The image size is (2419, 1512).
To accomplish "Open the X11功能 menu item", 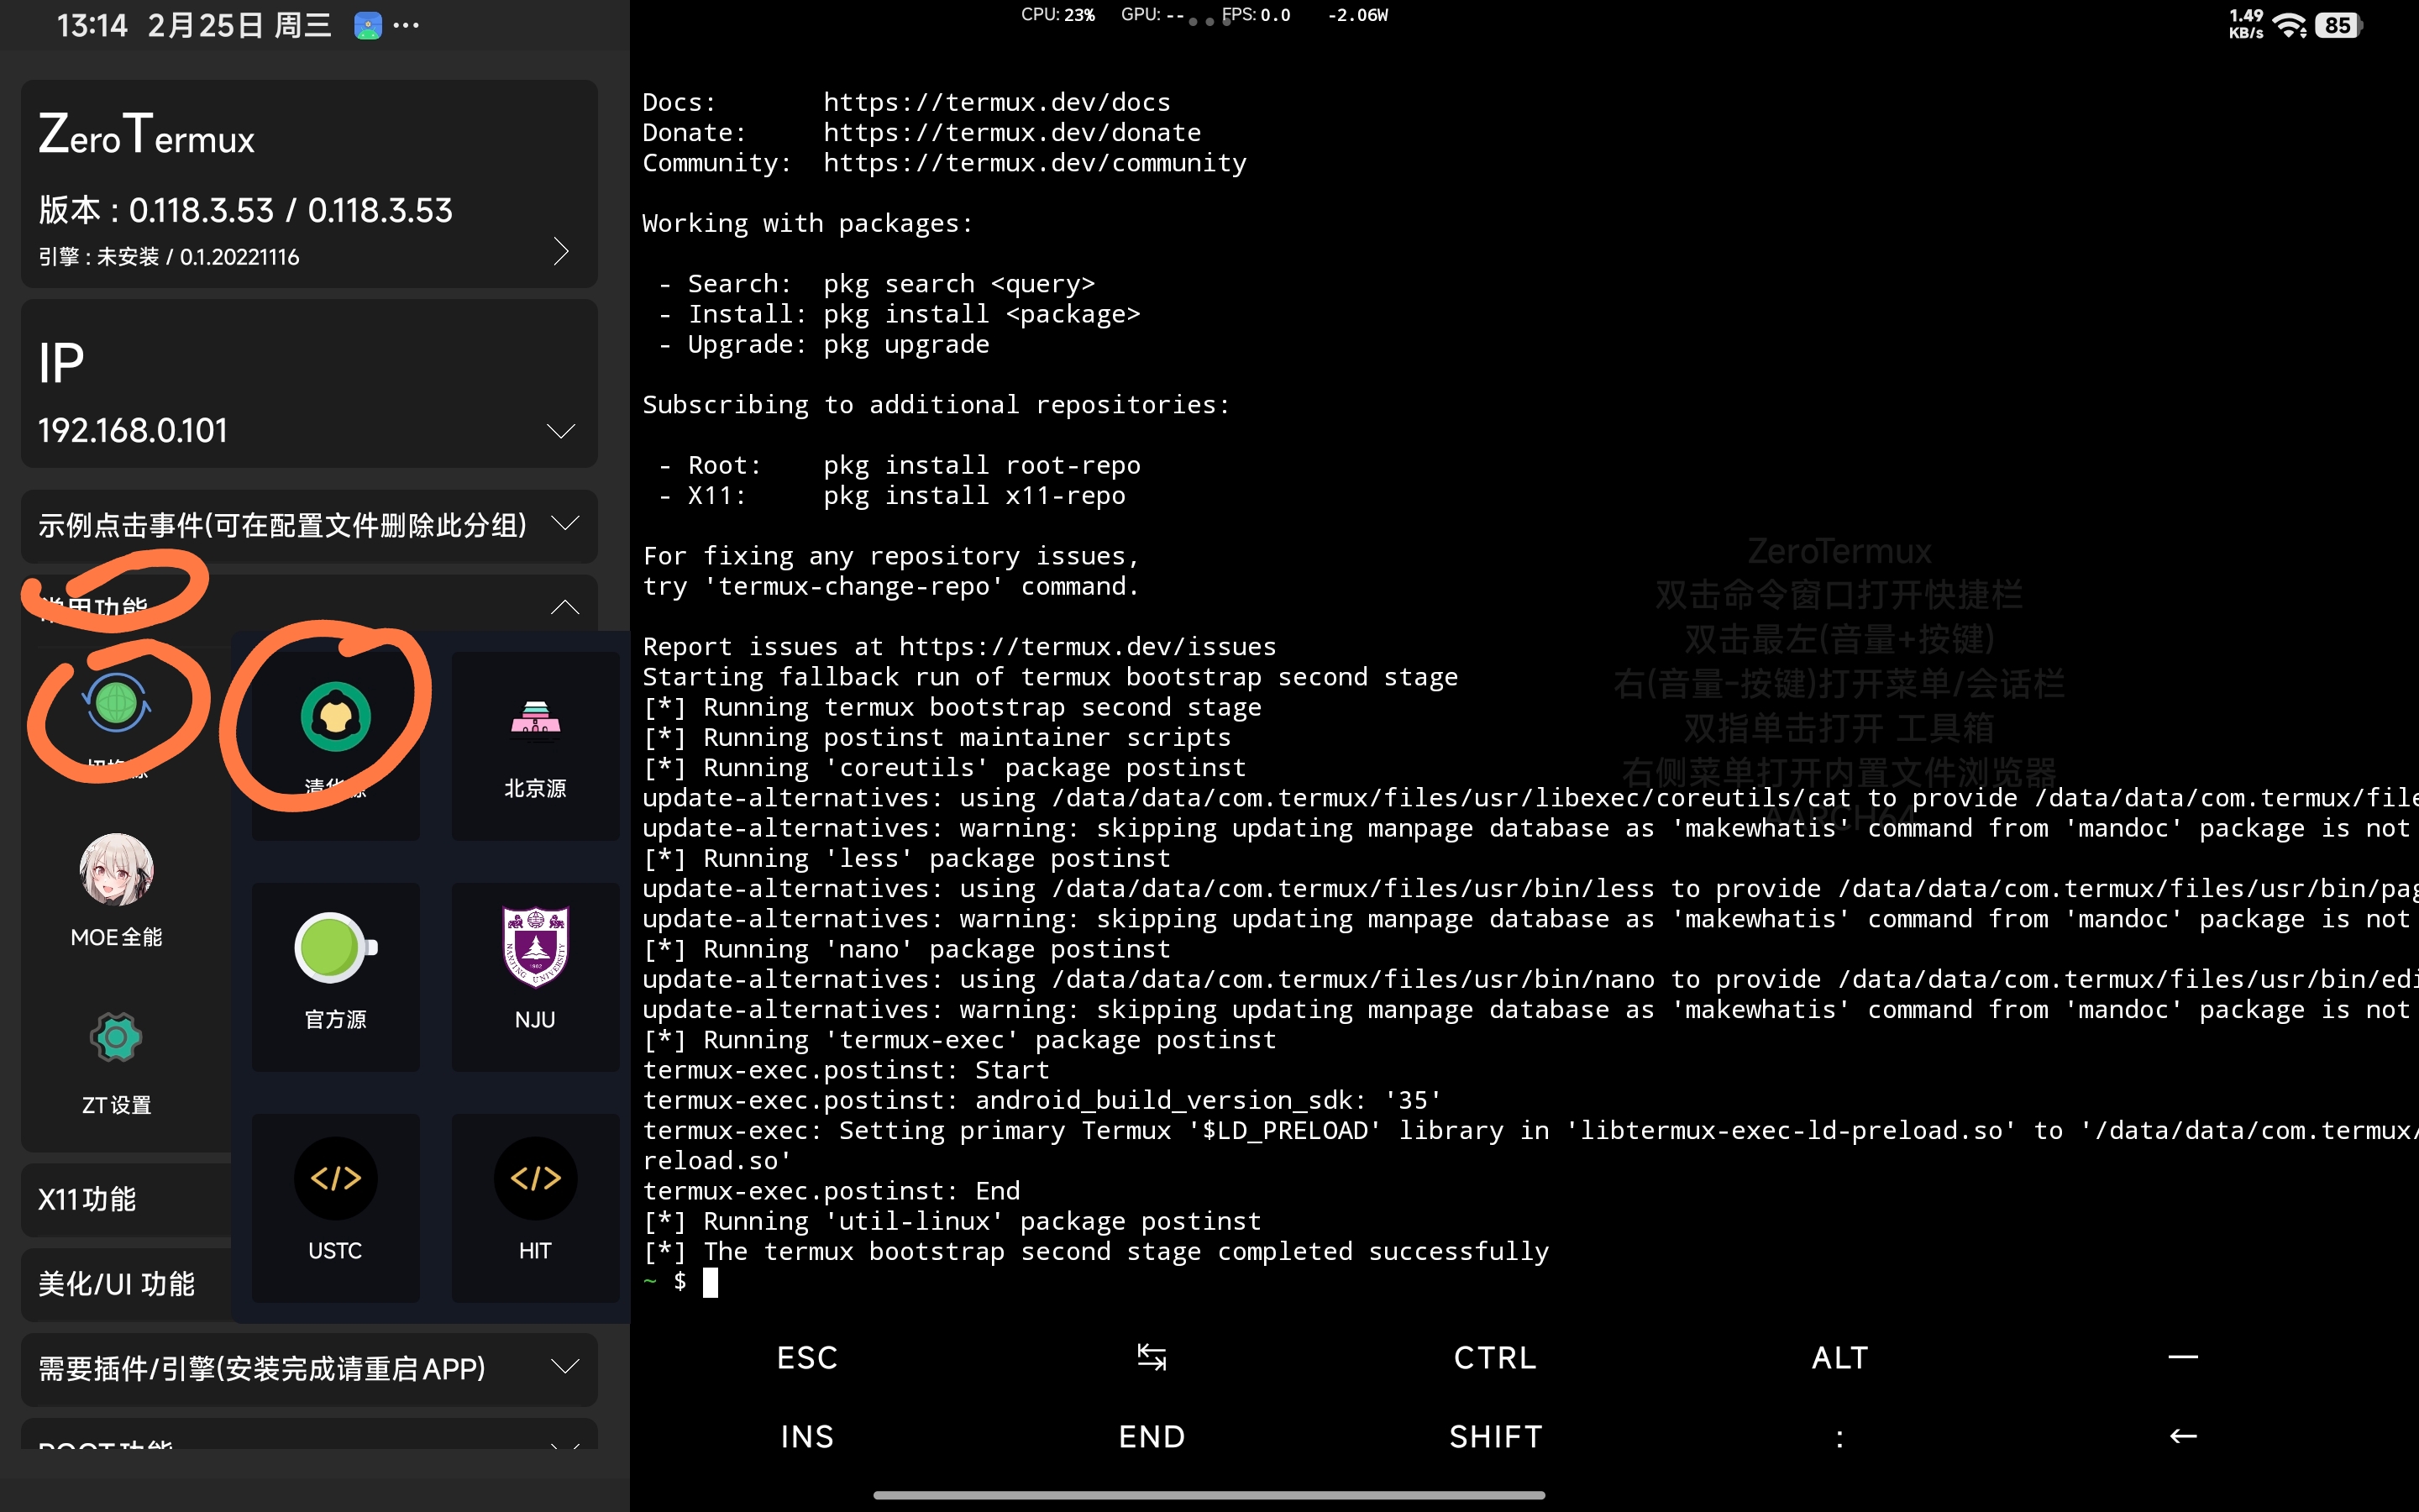I will click(x=88, y=1199).
